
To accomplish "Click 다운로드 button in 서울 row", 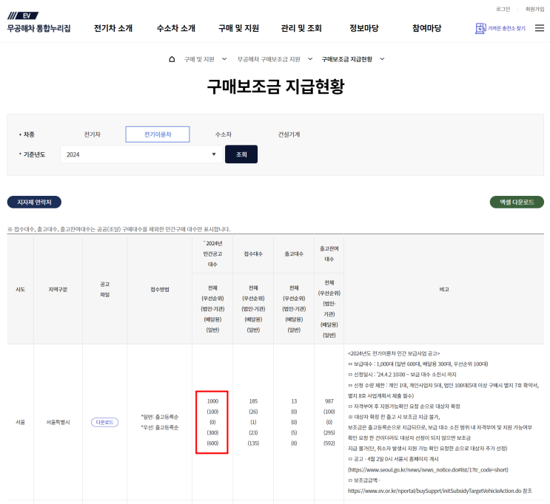I will coord(104,423).
